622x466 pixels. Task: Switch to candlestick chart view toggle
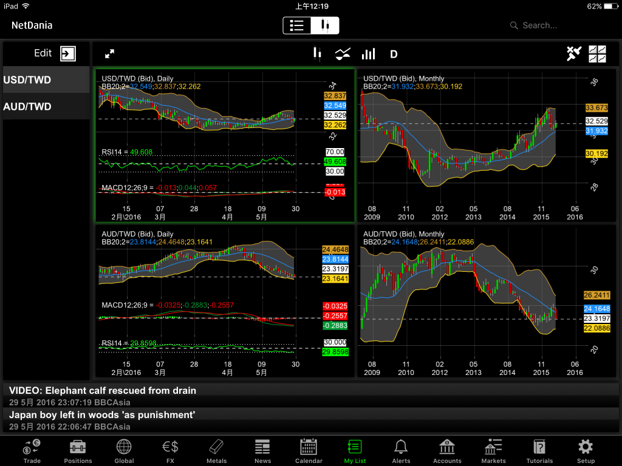(325, 25)
